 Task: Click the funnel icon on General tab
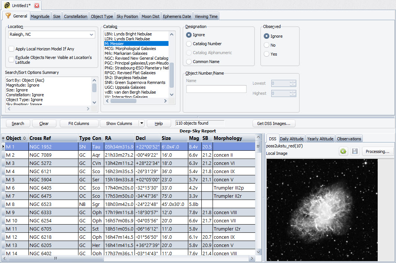coord(8,16)
